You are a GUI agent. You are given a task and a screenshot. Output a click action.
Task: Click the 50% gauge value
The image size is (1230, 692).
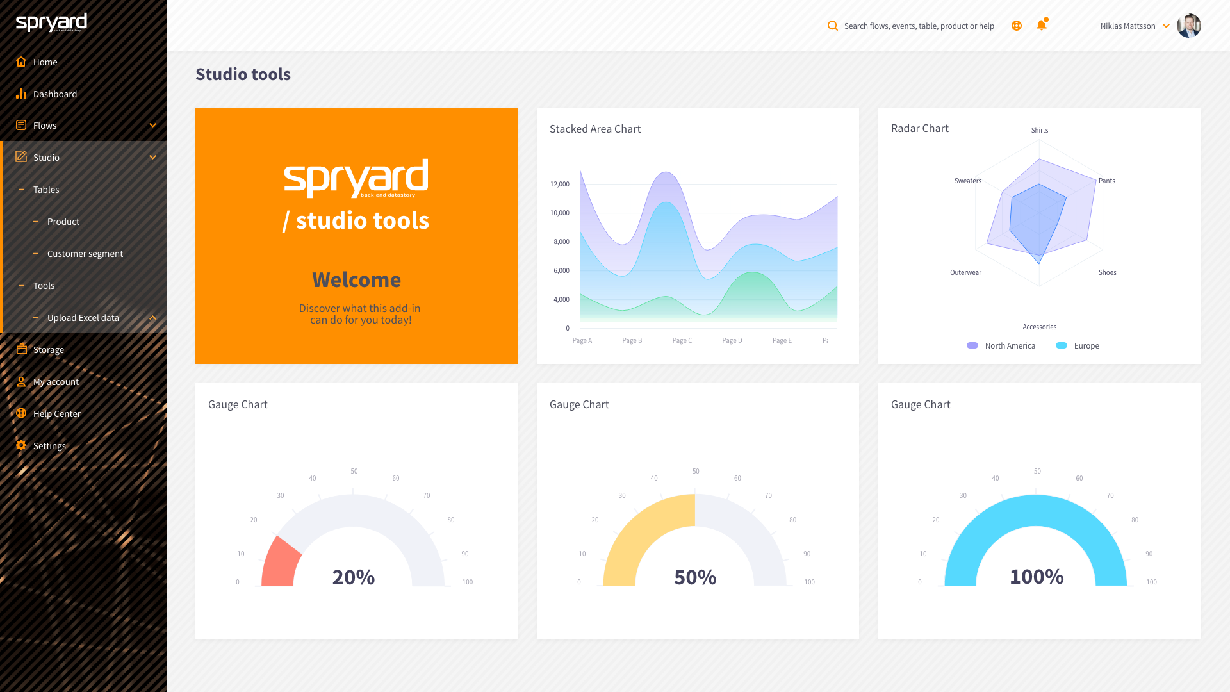pyautogui.click(x=695, y=577)
